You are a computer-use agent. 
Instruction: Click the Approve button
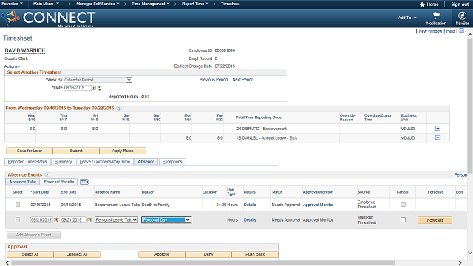(162, 254)
